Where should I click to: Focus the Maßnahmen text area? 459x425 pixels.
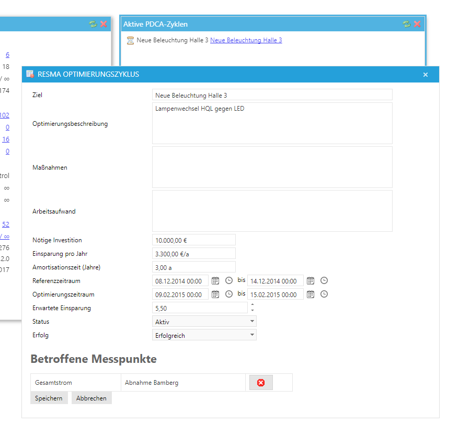[x=272, y=167]
